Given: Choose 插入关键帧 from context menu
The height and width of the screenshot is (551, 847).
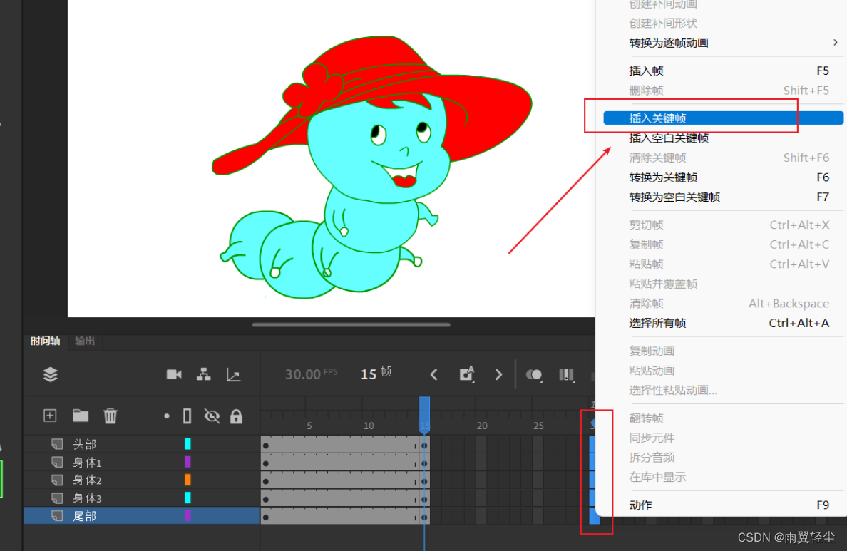Looking at the screenshot, I should (723, 118).
